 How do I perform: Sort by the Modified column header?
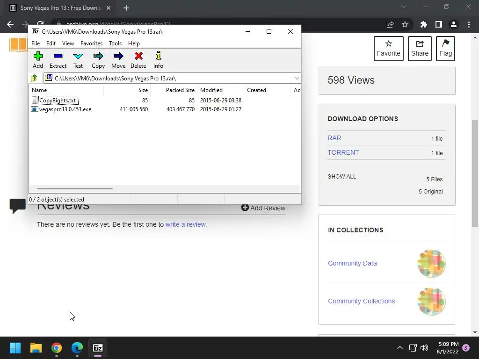pos(221,90)
